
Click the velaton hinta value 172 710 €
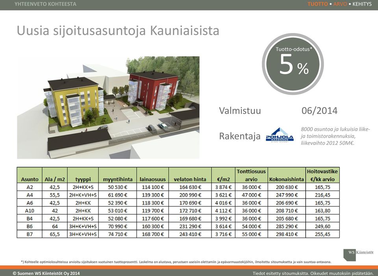click(190, 211)
